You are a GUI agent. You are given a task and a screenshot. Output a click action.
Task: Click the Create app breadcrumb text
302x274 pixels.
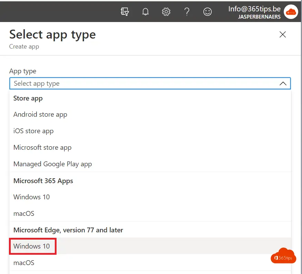[x=24, y=46]
